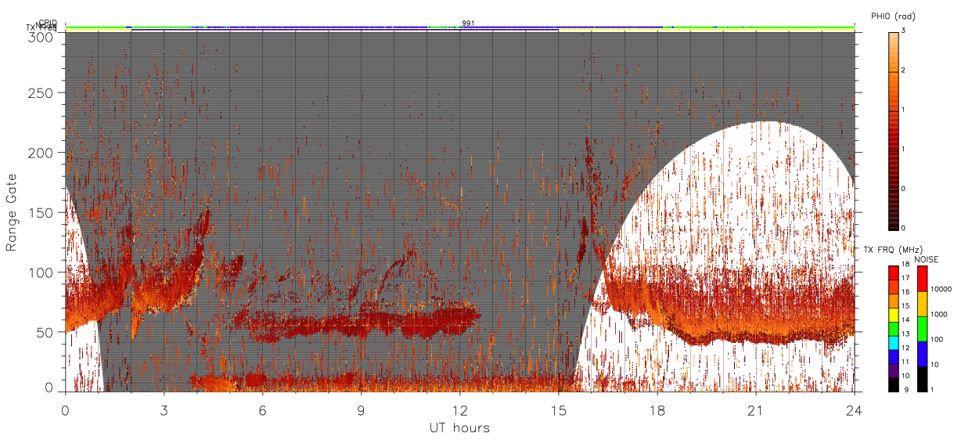Viewport: 961px width, 444px height.
Task: Click x-axis tick label '21'
Action: coord(755,410)
